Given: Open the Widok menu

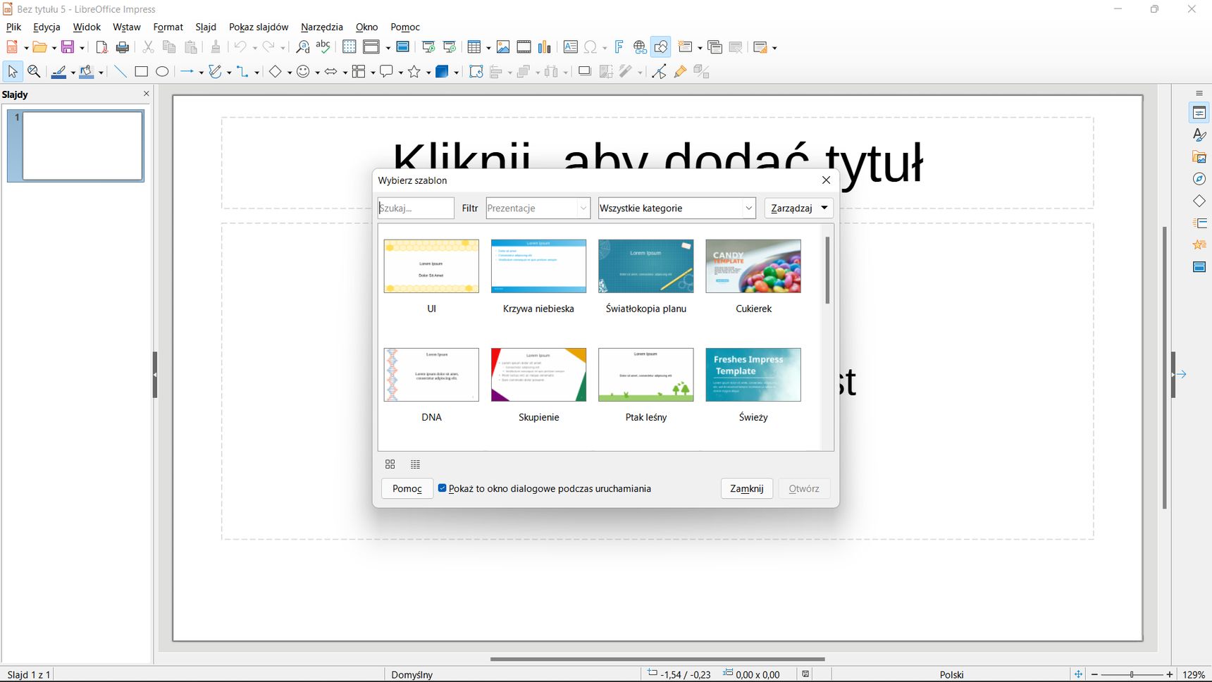Looking at the screenshot, I should [87, 27].
